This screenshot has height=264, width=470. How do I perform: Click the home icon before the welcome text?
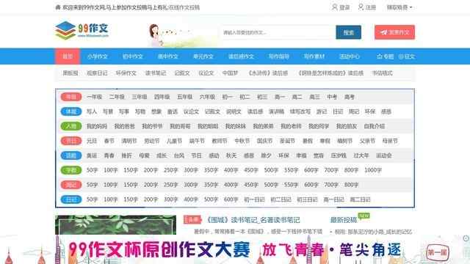click(x=58, y=7)
